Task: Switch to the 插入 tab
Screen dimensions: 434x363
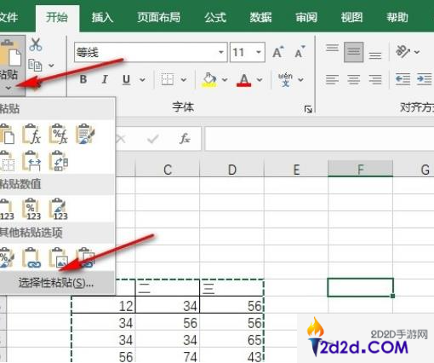Action: click(102, 17)
